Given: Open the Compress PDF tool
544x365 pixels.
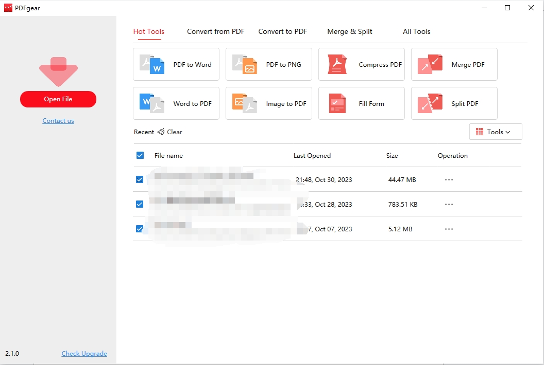Looking at the screenshot, I should (361, 64).
